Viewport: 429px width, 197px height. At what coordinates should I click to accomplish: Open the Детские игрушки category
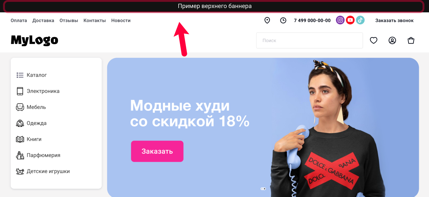(43, 171)
